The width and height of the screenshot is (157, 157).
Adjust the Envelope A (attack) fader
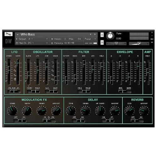coord(111,80)
